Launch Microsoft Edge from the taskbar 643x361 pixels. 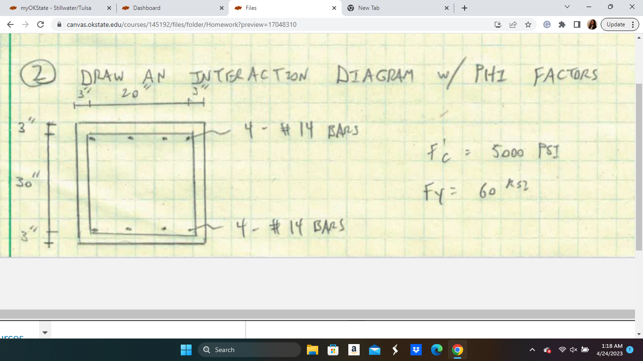(x=437, y=350)
